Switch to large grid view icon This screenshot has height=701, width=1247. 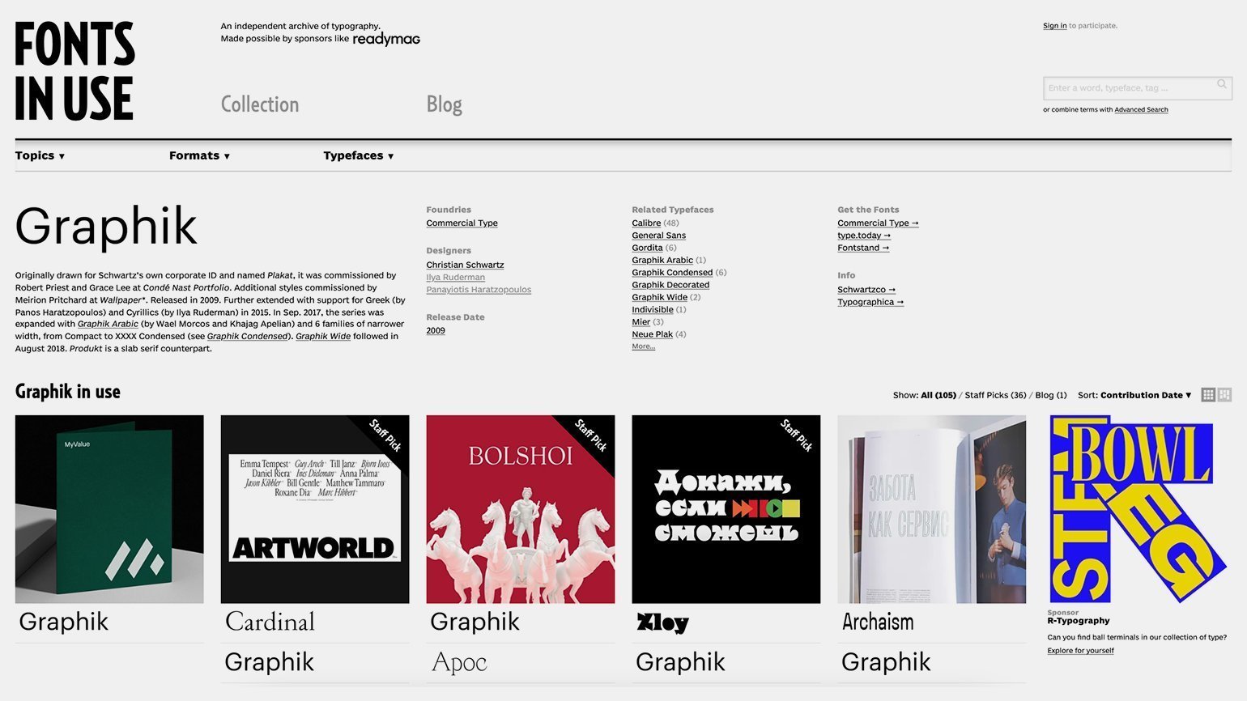click(1224, 395)
